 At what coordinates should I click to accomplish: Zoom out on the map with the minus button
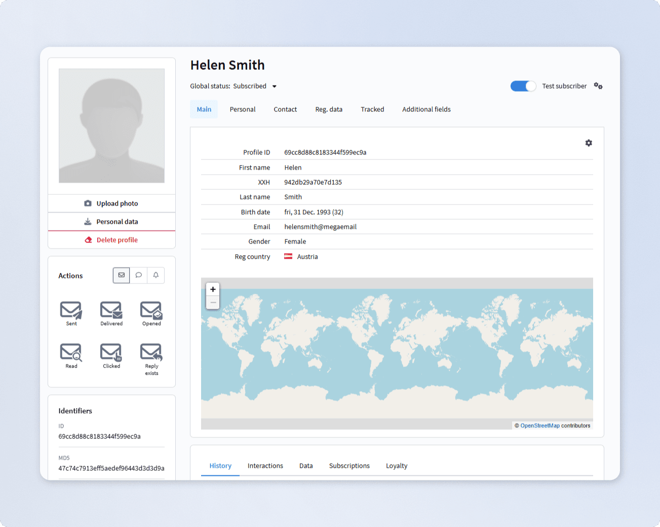pyautogui.click(x=213, y=303)
